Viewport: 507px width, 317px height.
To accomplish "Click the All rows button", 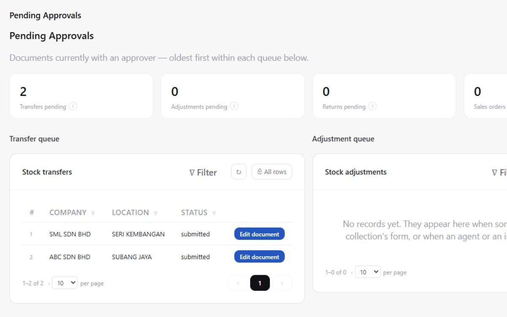I will click(x=272, y=172).
